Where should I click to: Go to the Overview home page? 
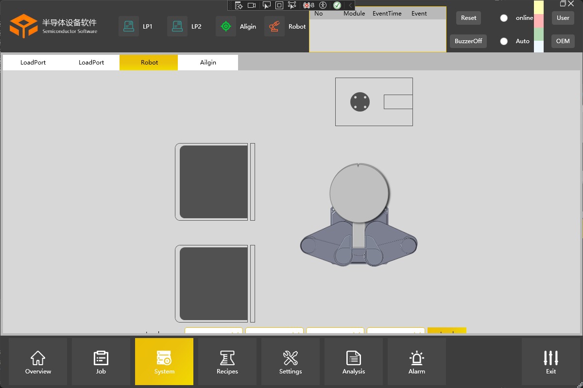38,362
